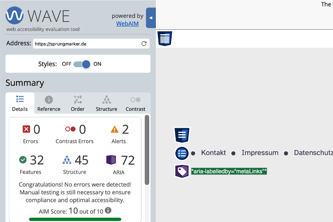Image resolution: width=333 pixels, height=222 pixels.
Task: Click the ARIA label tag icon
Action: (182, 171)
